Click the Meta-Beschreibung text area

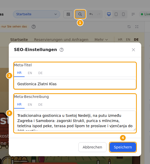[75, 121]
